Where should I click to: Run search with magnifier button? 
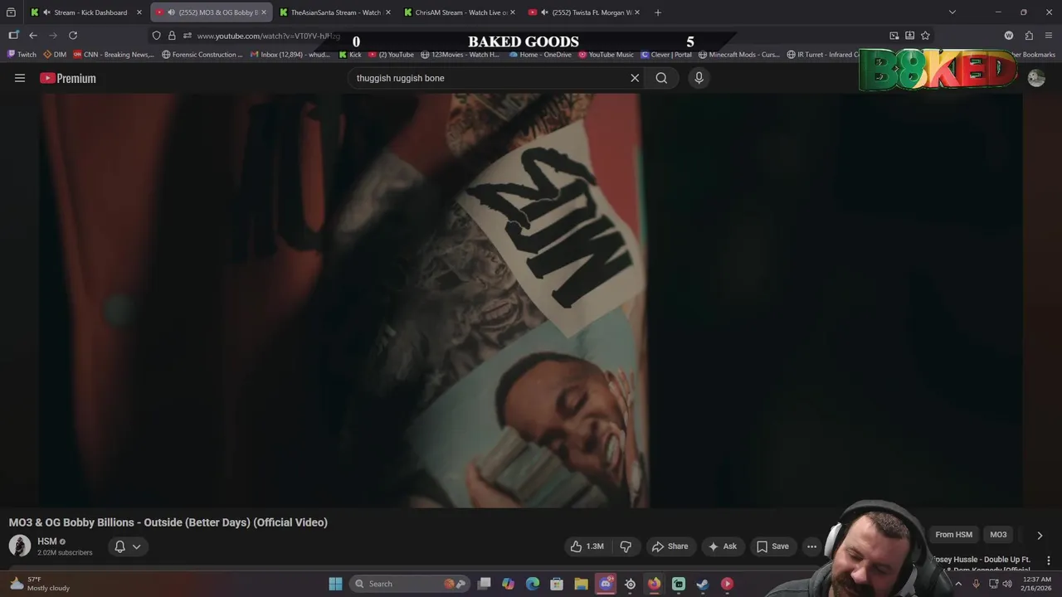pos(661,78)
